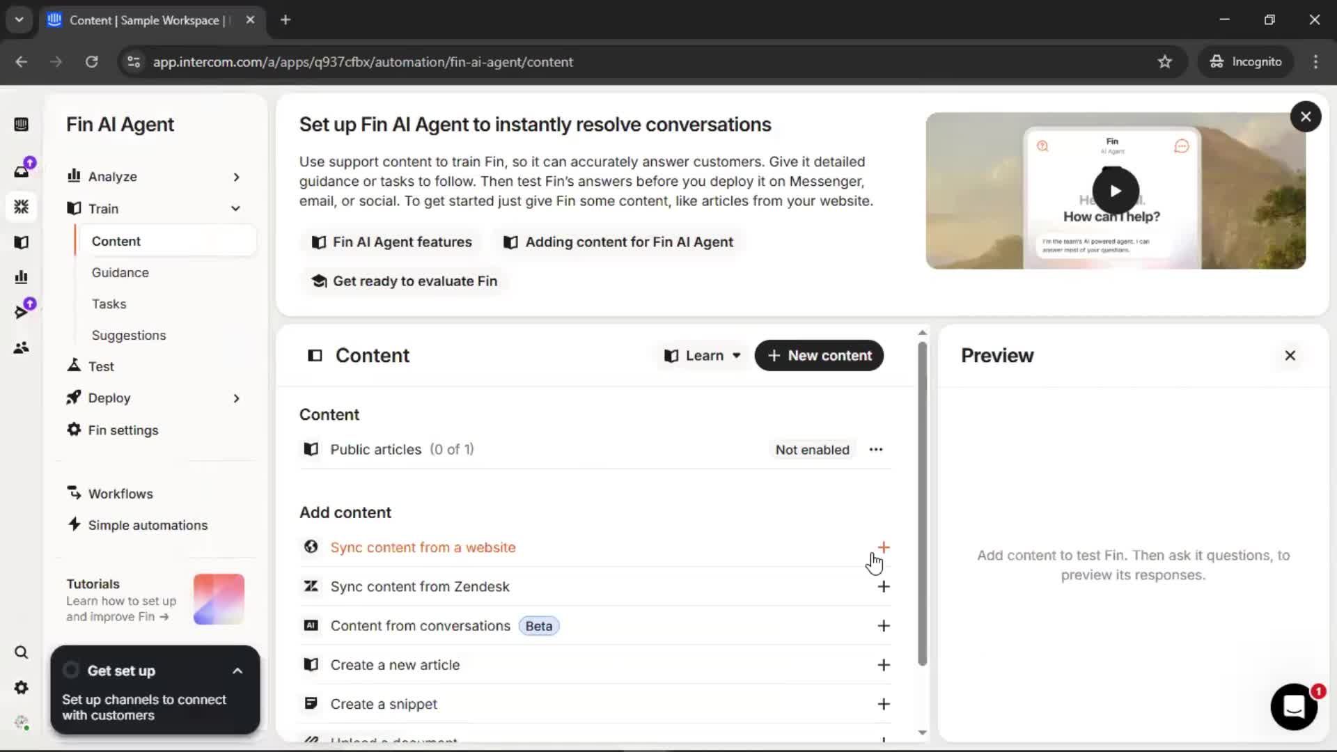Open the three-dot menu for Public articles
The image size is (1337, 752).
click(x=876, y=450)
